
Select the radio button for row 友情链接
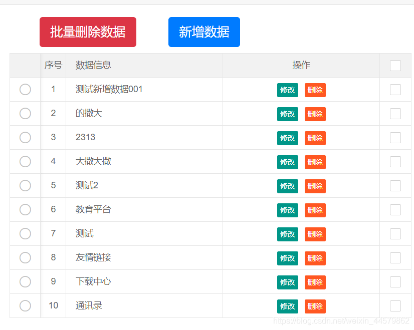(x=25, y=257)
